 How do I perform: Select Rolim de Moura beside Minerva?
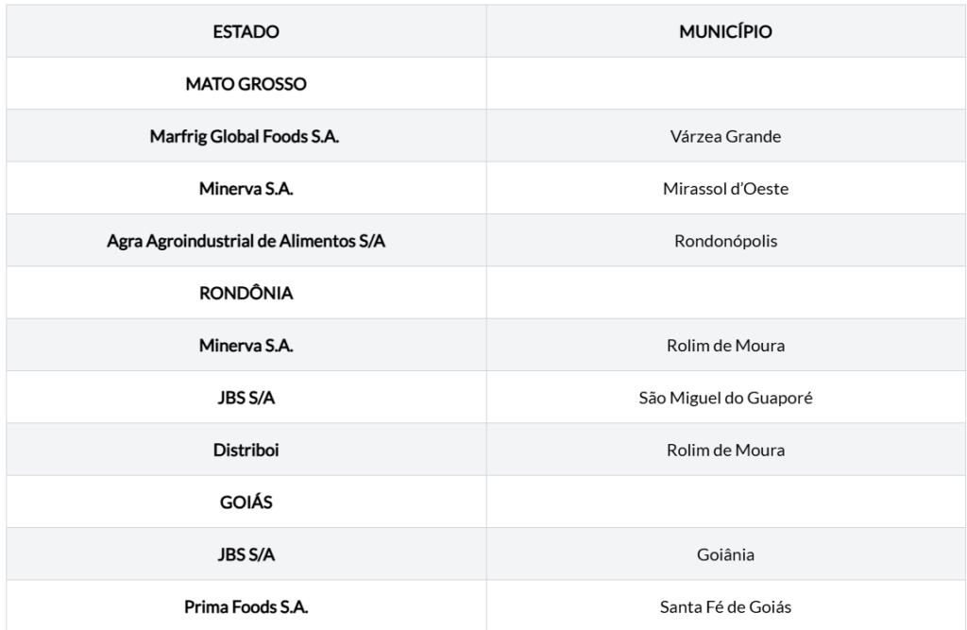(725, 346)
